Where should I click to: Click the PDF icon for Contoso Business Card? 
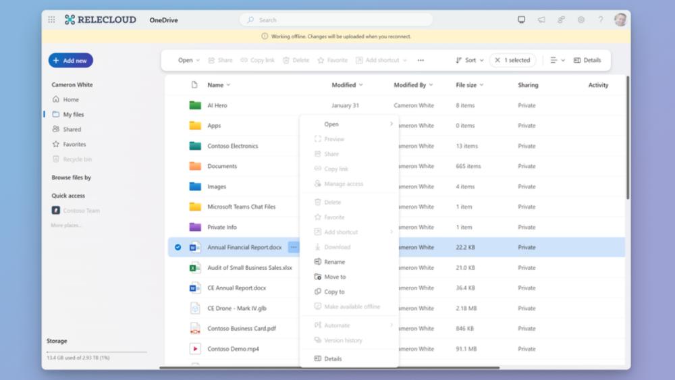point(195,328)
